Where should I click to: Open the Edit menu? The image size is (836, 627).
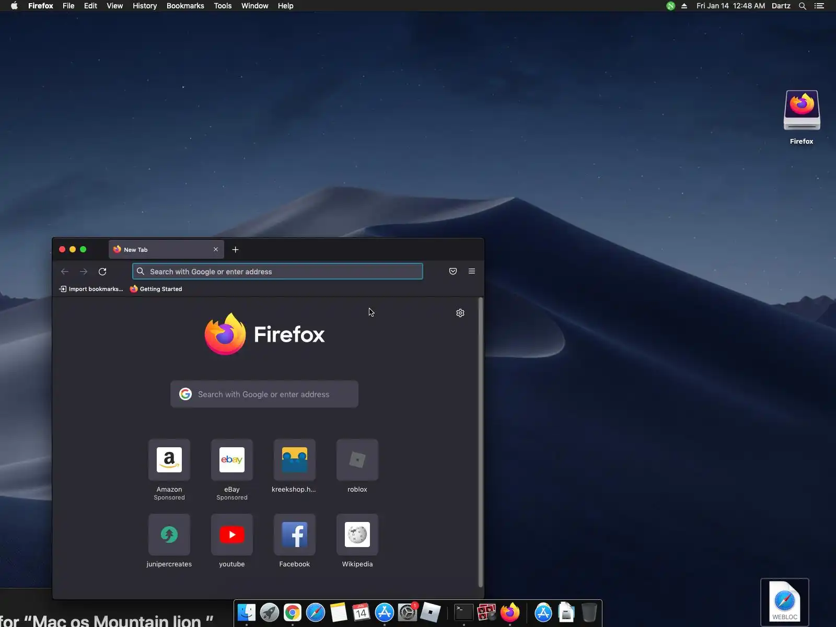click(x=90, y=6)
